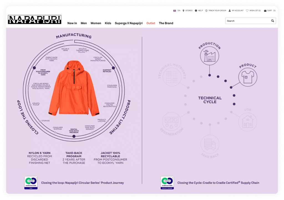Click the curved 'CLOSING THE LOOP' heading

click(x=27, y=117)
